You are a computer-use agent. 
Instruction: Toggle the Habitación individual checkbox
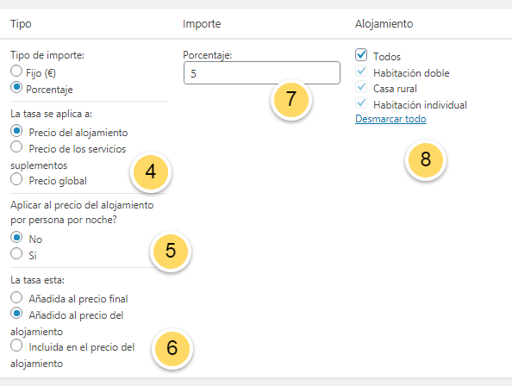361,103
